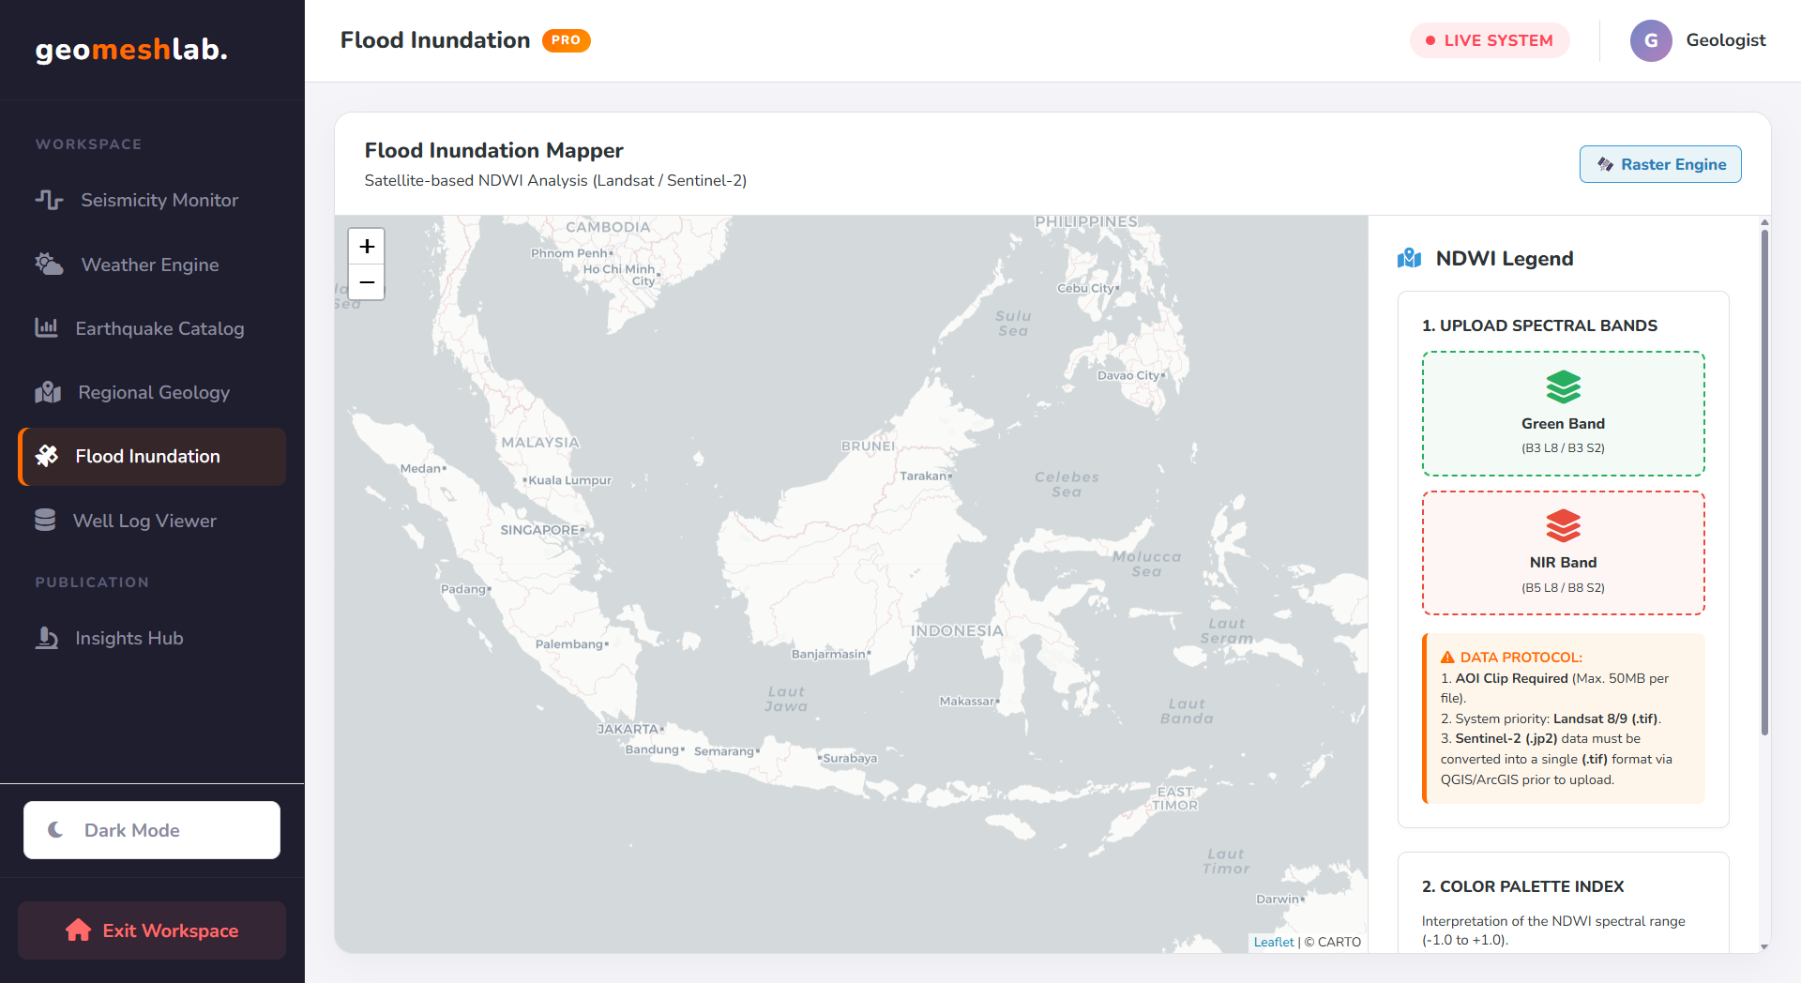
Task: Click the satellite icon in Raster Engine
Action: tap(1605, 164)
